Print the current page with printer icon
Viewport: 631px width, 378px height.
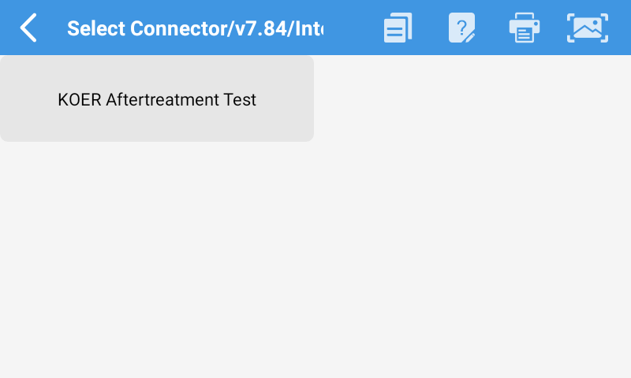click(x=525, y=28)
